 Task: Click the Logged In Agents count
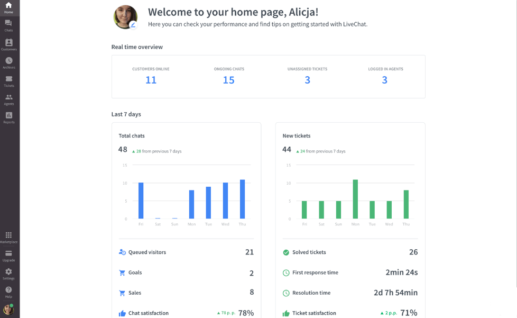point(384,80)
